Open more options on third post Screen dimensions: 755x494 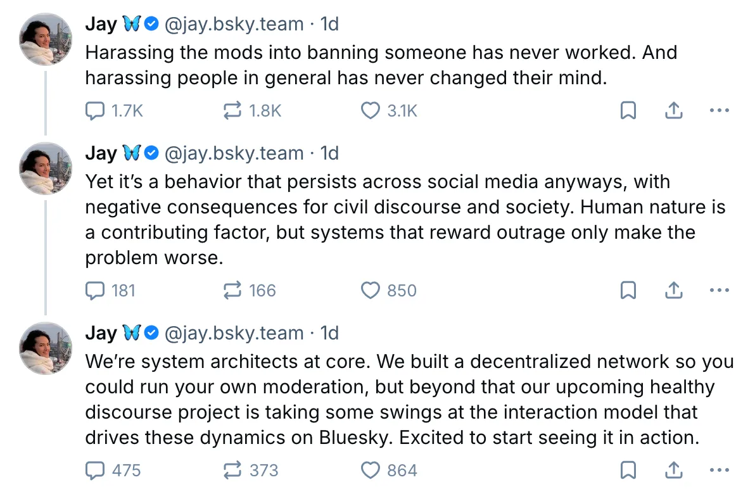(x=720, y=471)
